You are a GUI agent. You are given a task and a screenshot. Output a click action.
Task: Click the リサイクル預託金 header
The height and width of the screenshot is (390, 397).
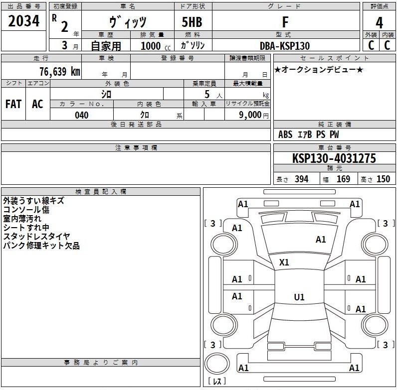click(x=247, y=104)
